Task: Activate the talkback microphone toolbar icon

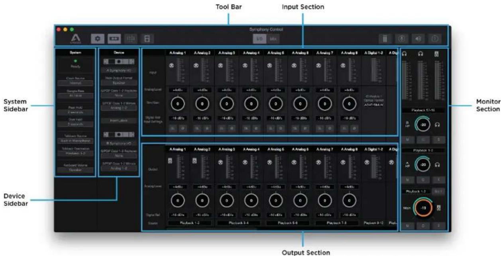Action: (402, 39)
